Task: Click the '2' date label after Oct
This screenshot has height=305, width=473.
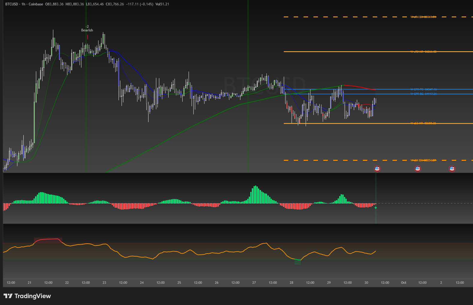Action: (x=441, y=283)
